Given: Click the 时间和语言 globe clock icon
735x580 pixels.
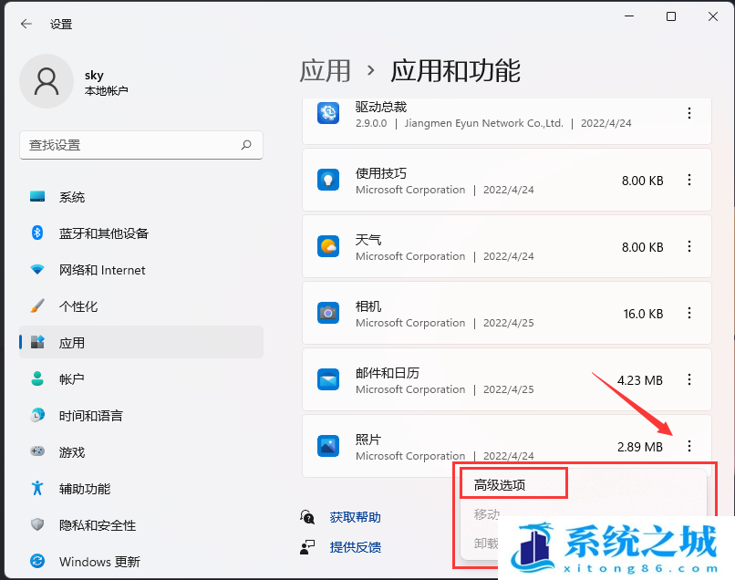Looking at the screenshot, I should 37,415.
